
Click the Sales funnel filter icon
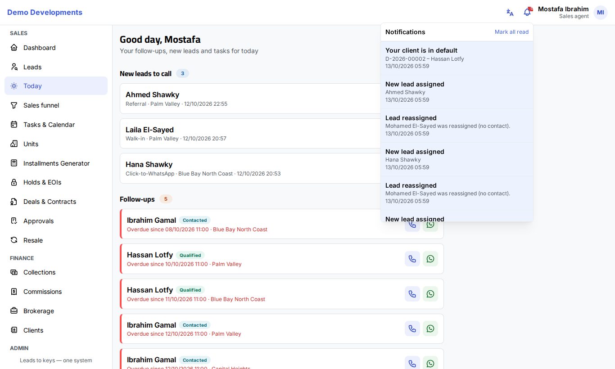[14, 105]
